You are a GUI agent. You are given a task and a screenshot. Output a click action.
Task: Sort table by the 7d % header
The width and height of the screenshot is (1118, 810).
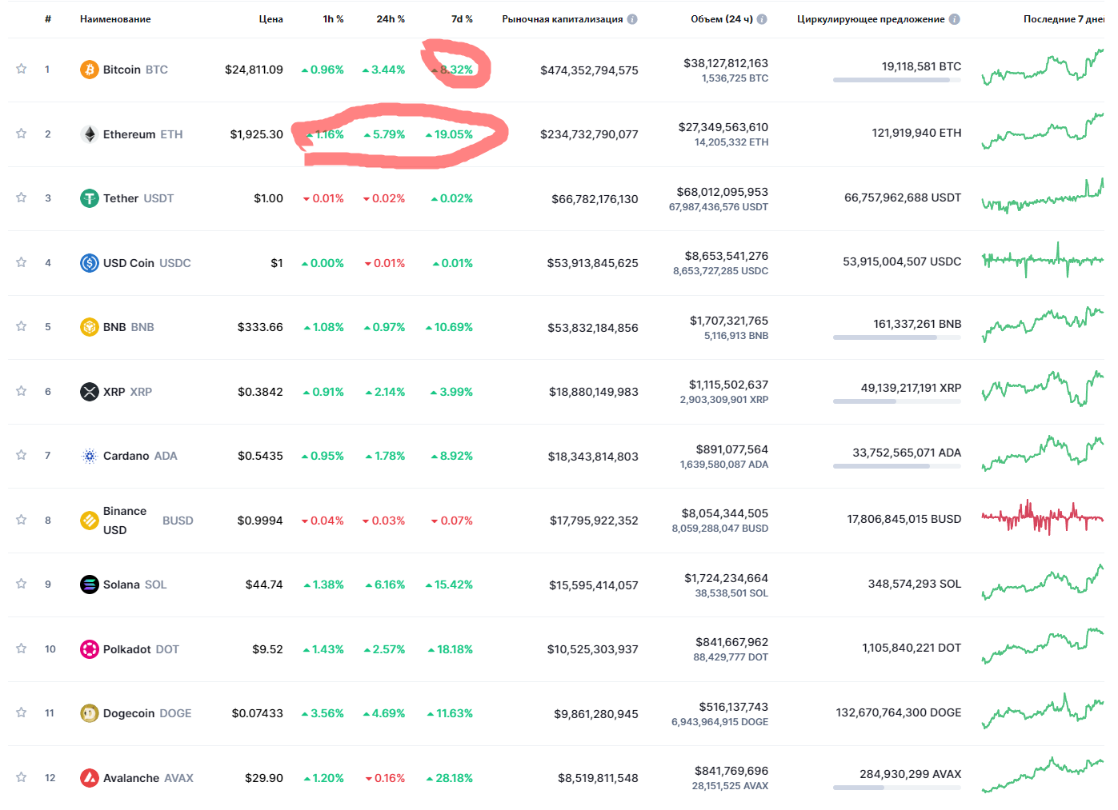click(x=462, y=19)
